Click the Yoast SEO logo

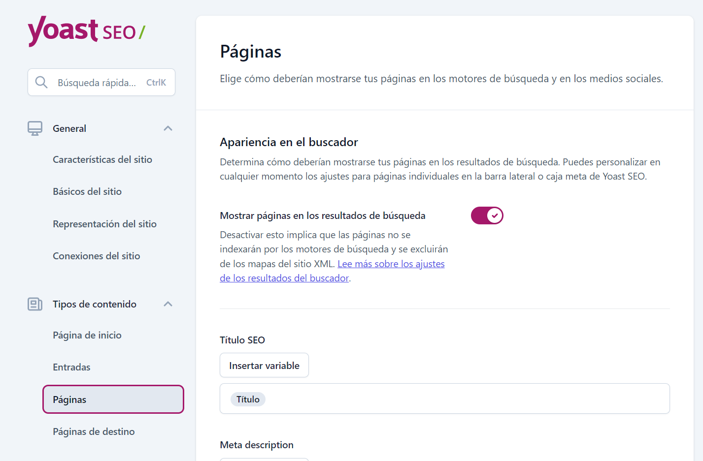86,31
